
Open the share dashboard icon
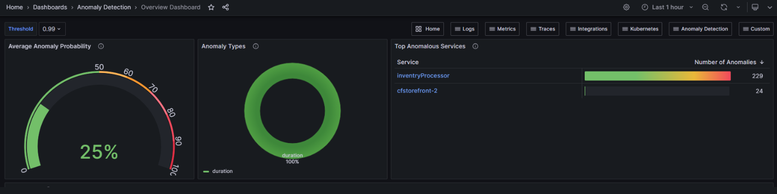[x=226, y=7]
